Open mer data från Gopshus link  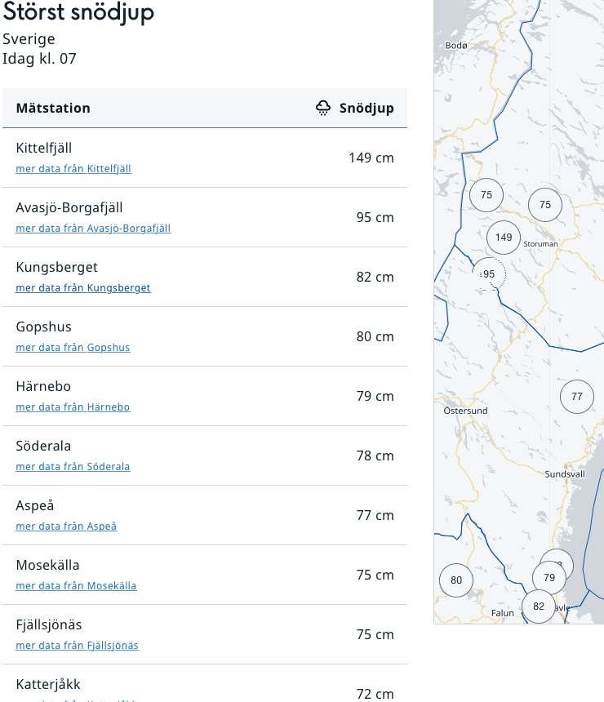(73, 348)
